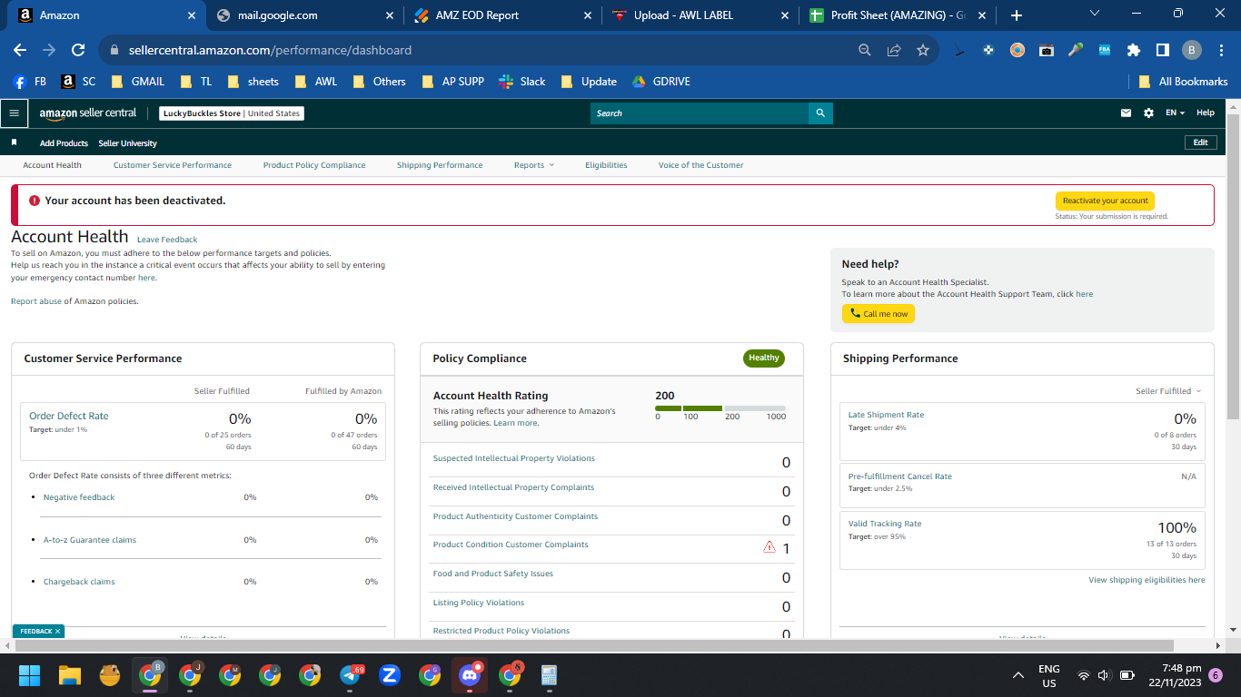Open the EN language dropdown
1241x697 pixels.
1176,113
